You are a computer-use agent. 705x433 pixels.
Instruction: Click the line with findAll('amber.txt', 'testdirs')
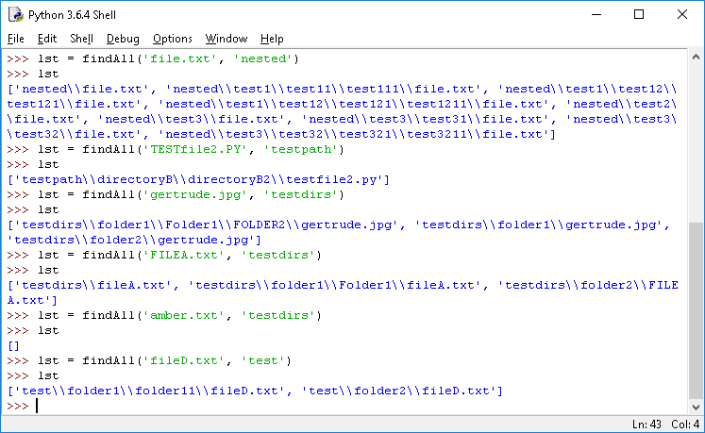click(164, 315)
